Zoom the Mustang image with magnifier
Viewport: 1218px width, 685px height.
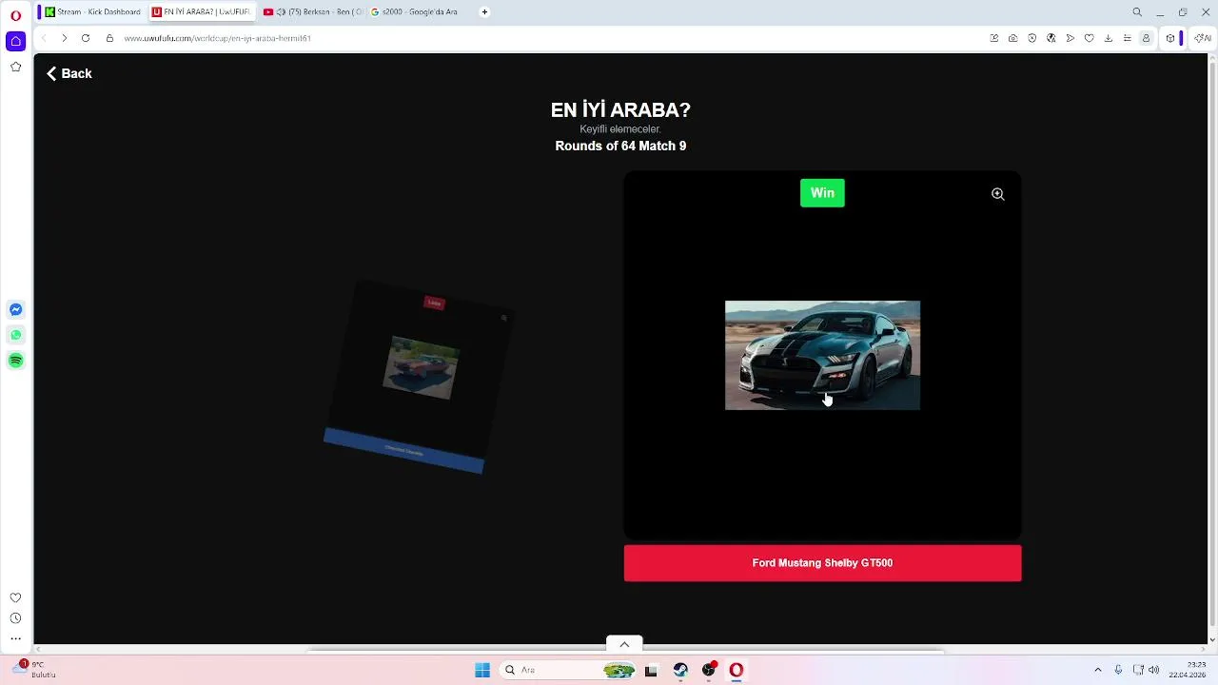tap(998, 194)
